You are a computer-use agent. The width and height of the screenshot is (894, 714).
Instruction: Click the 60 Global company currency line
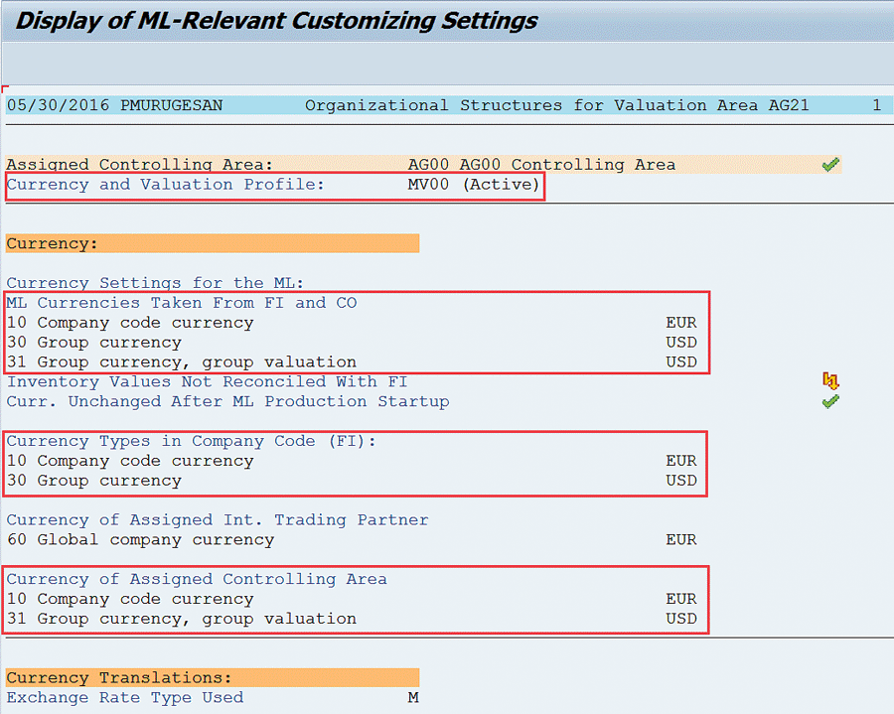[x=140, y=540]
